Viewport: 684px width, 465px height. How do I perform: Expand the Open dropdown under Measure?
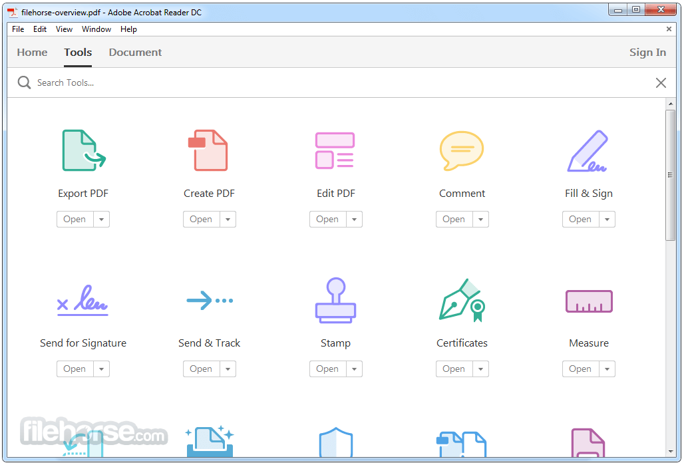[x=606, y=369]
